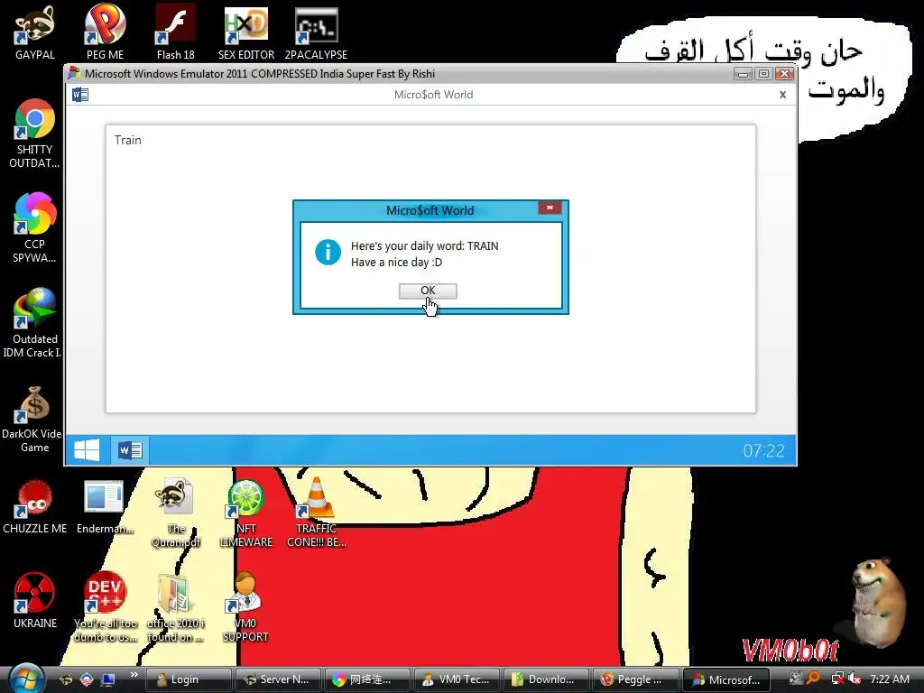Expand the quick launch overflow chevron
The height and width of the screenshot is (693, 924).
click(x=134, y=675)
